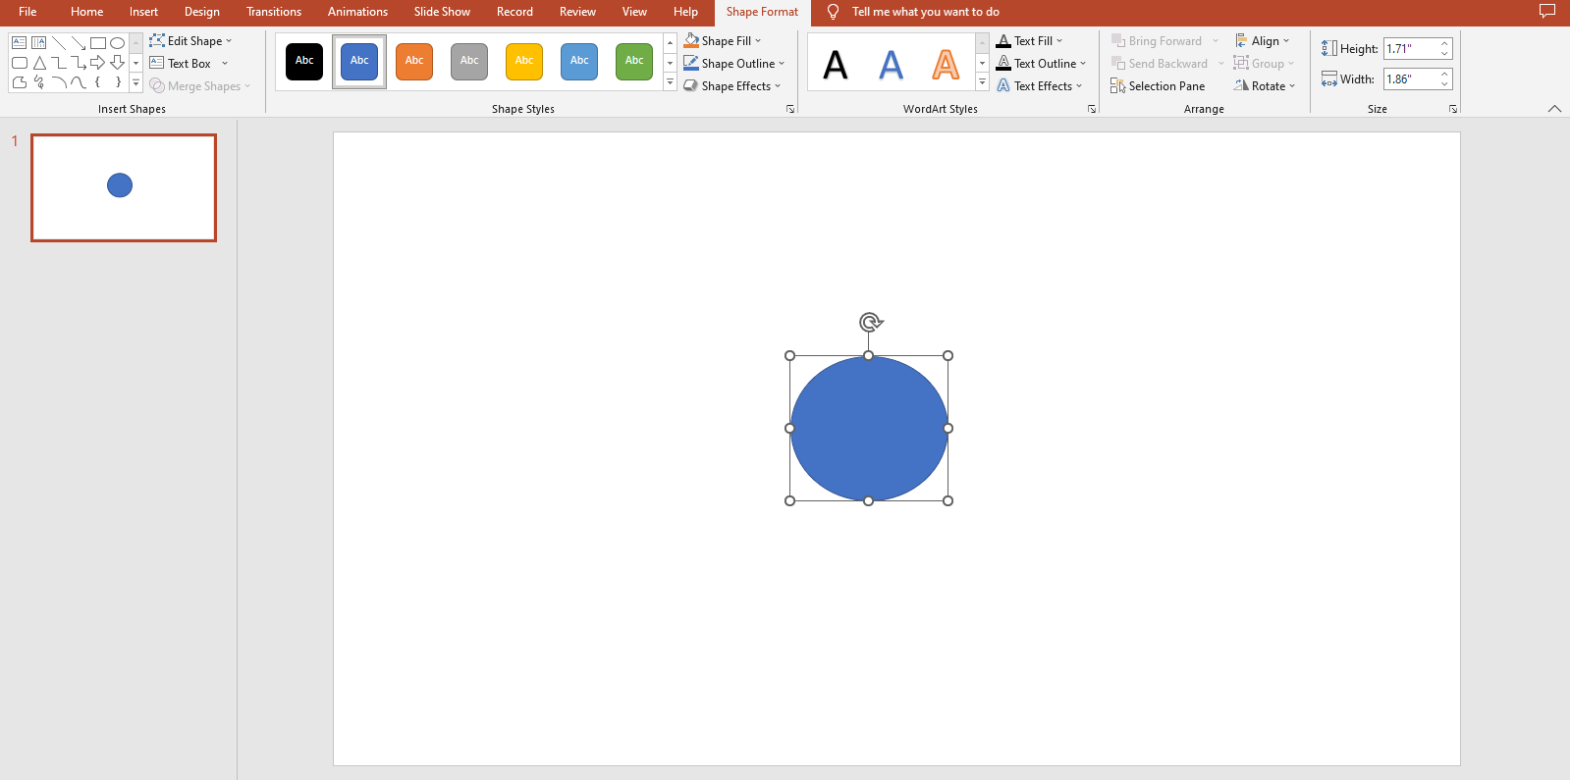Screen dimensions: 1570x780
Task: Open the Size dialog launcher
Action: [x=1453, y=109]
